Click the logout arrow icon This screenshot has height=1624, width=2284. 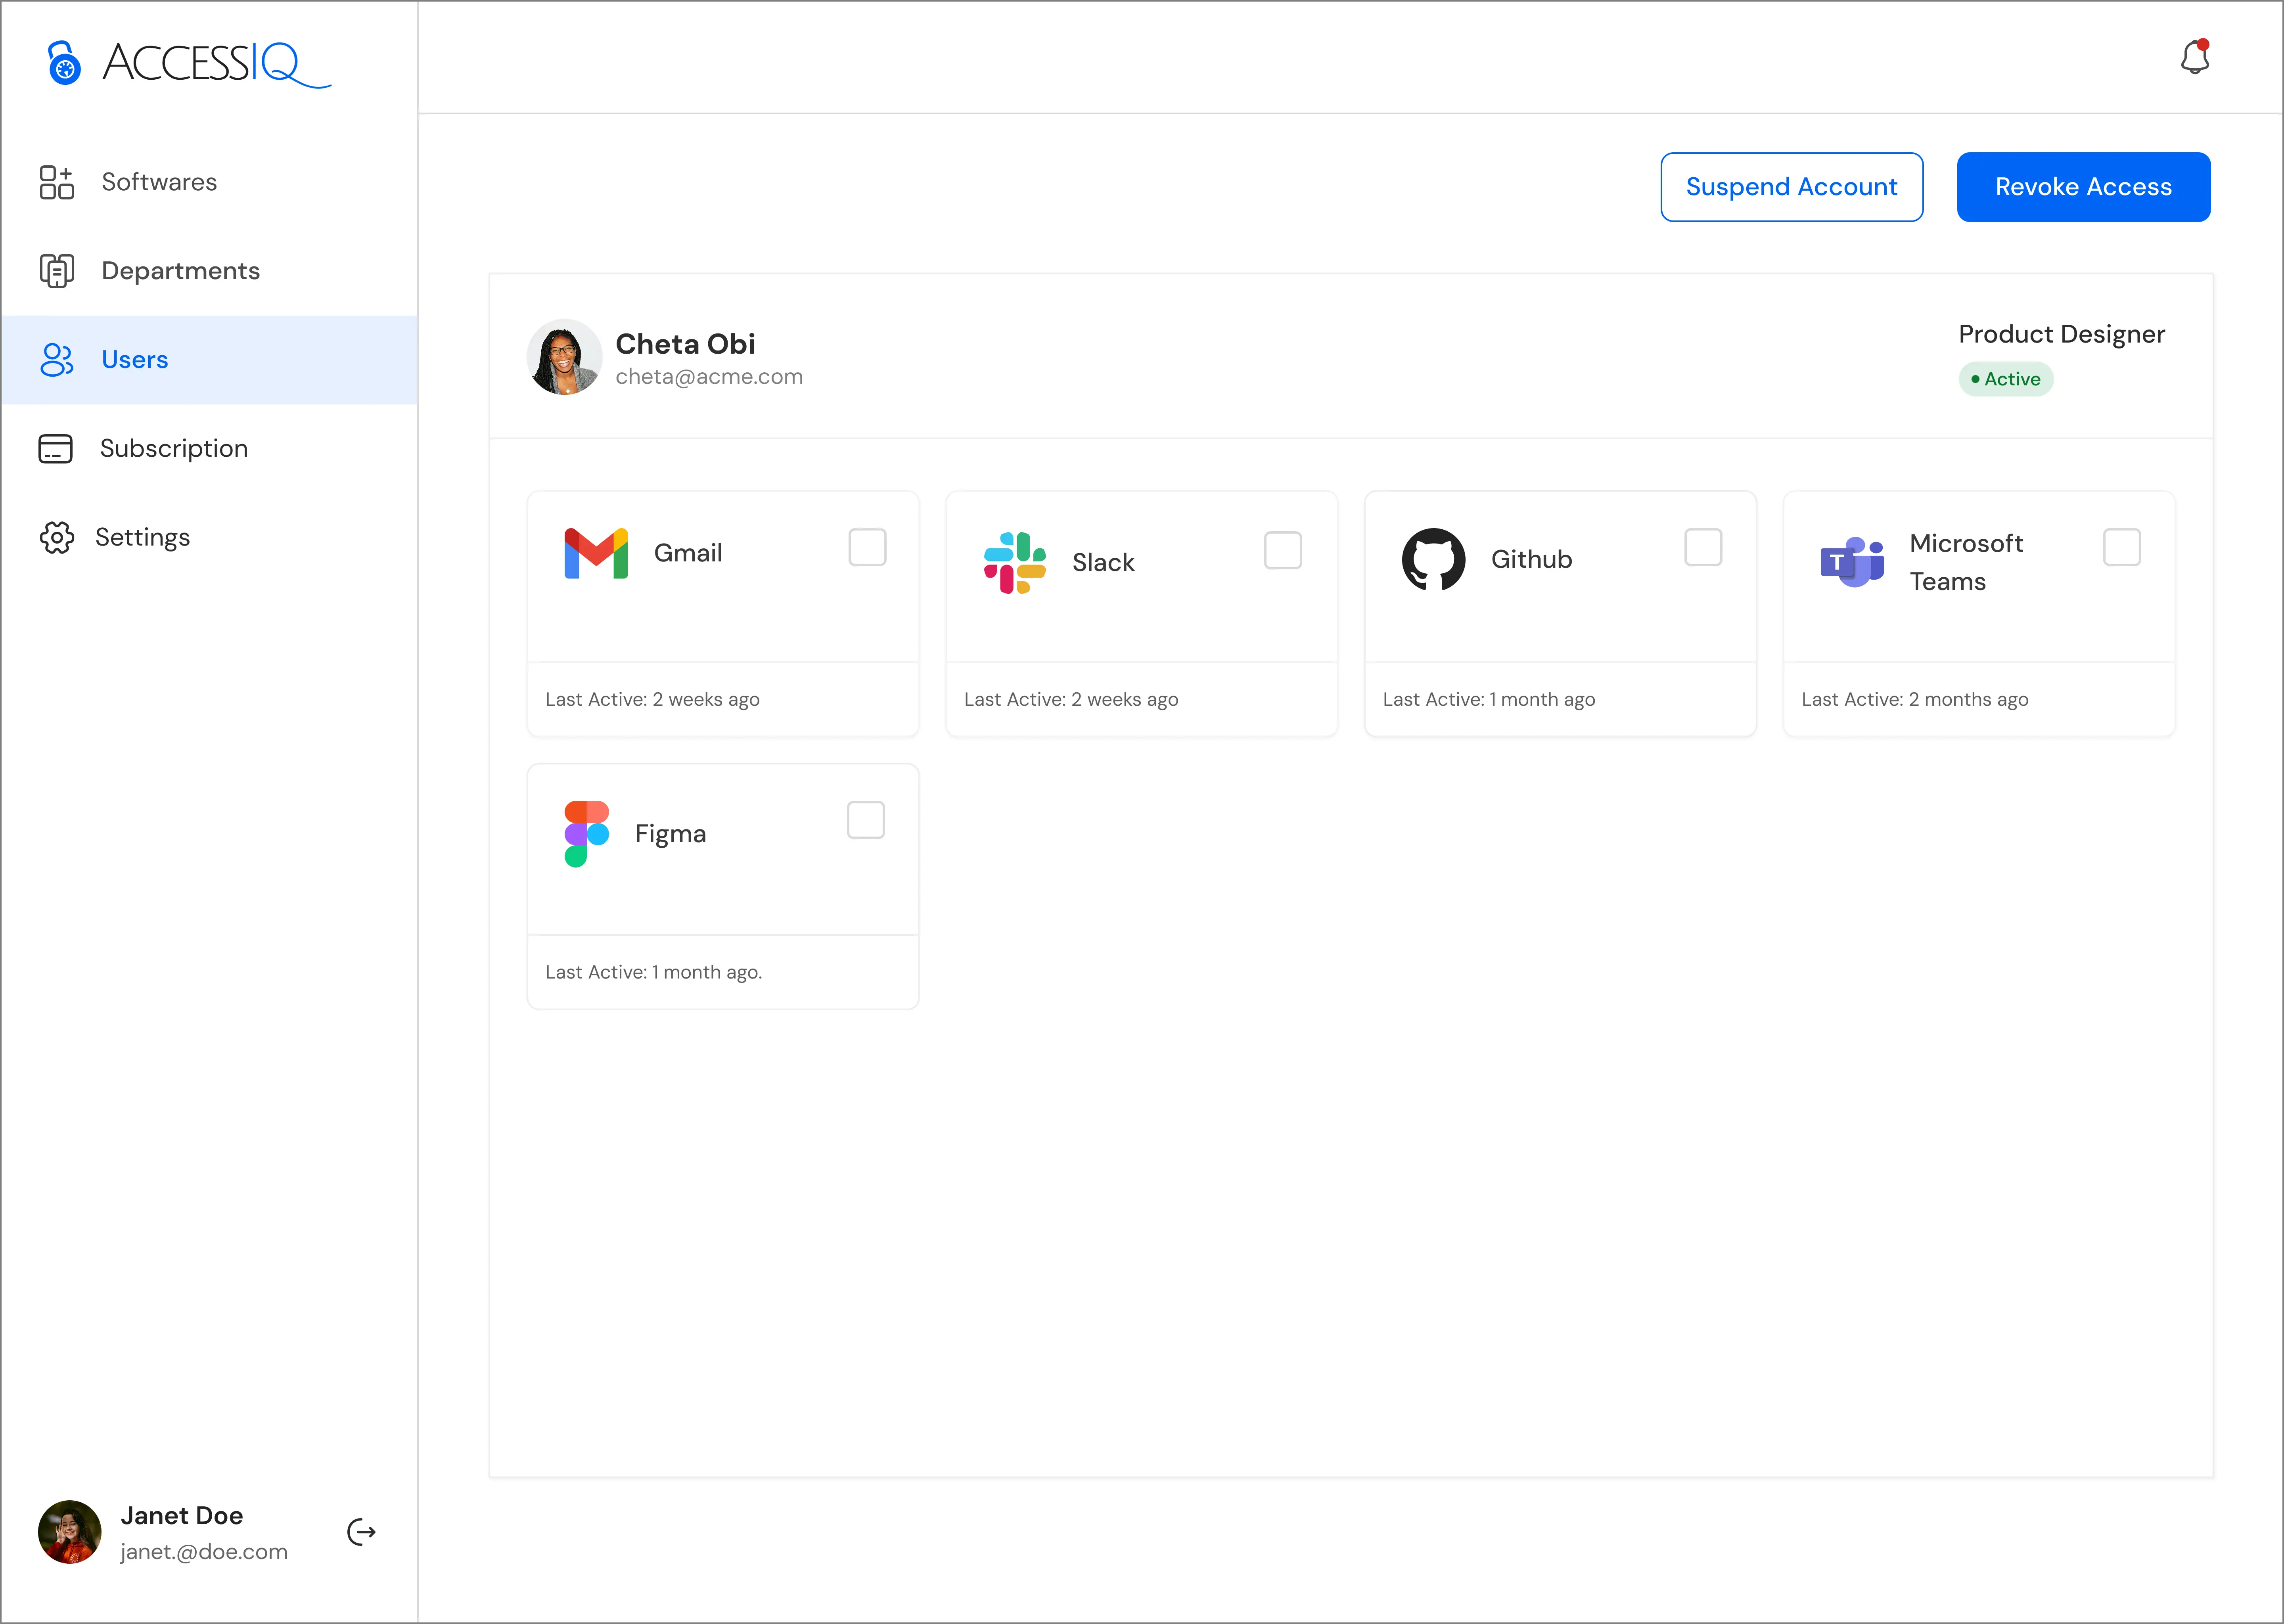[361, 1532]
